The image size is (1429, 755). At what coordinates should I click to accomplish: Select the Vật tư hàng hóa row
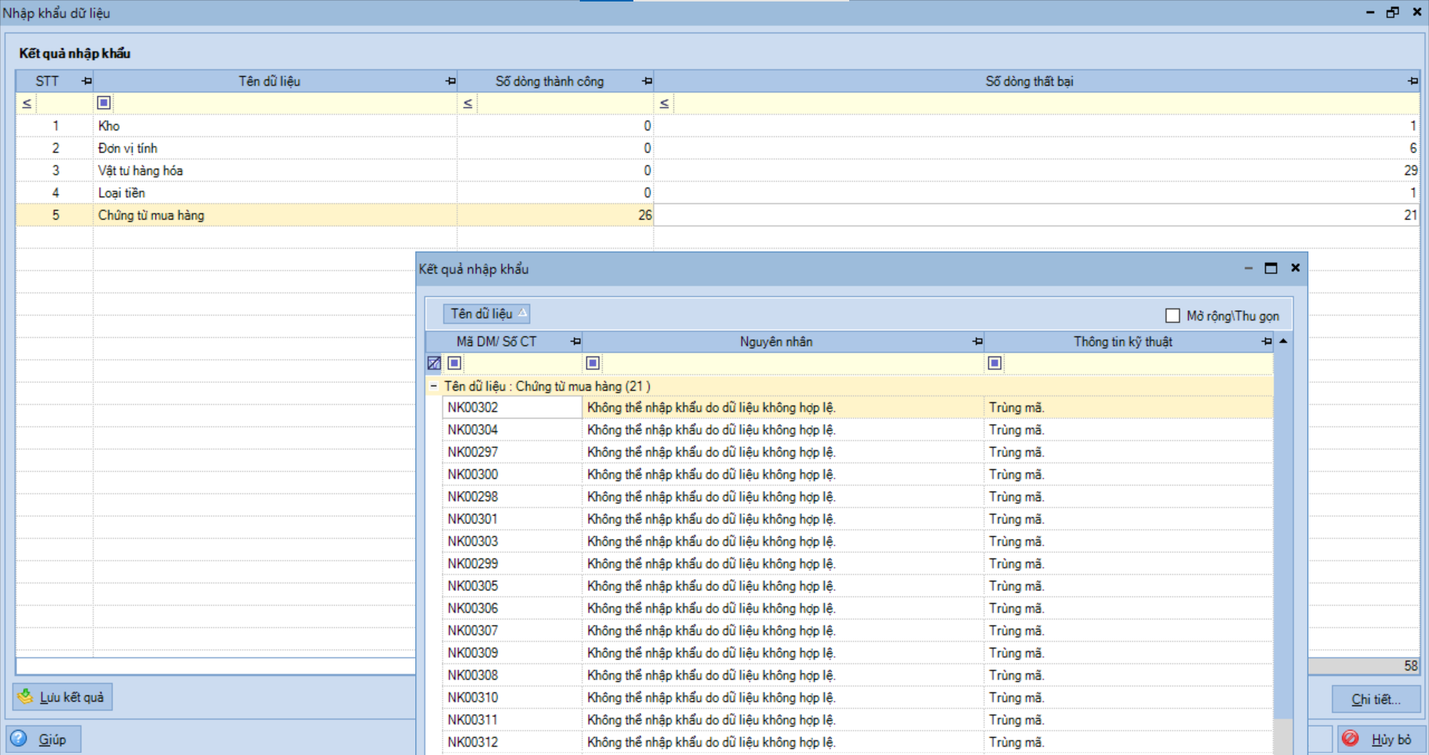click(x=141, y=170)
